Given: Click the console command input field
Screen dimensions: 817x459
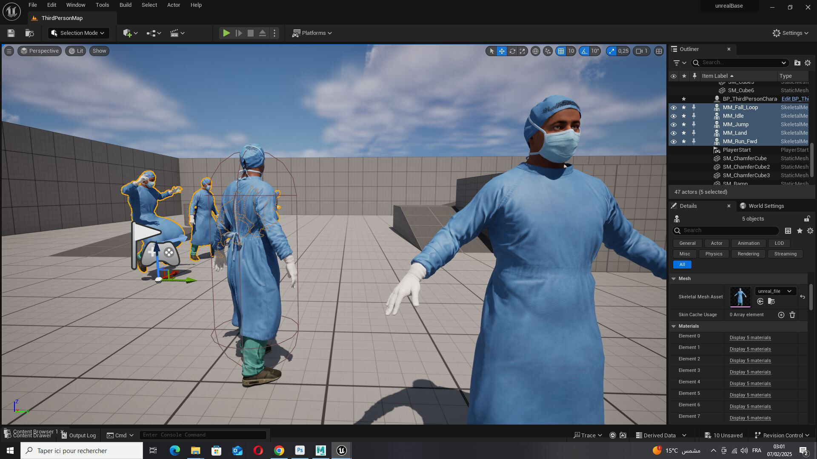Looking at the screenshot, I should tap(203, 435).
